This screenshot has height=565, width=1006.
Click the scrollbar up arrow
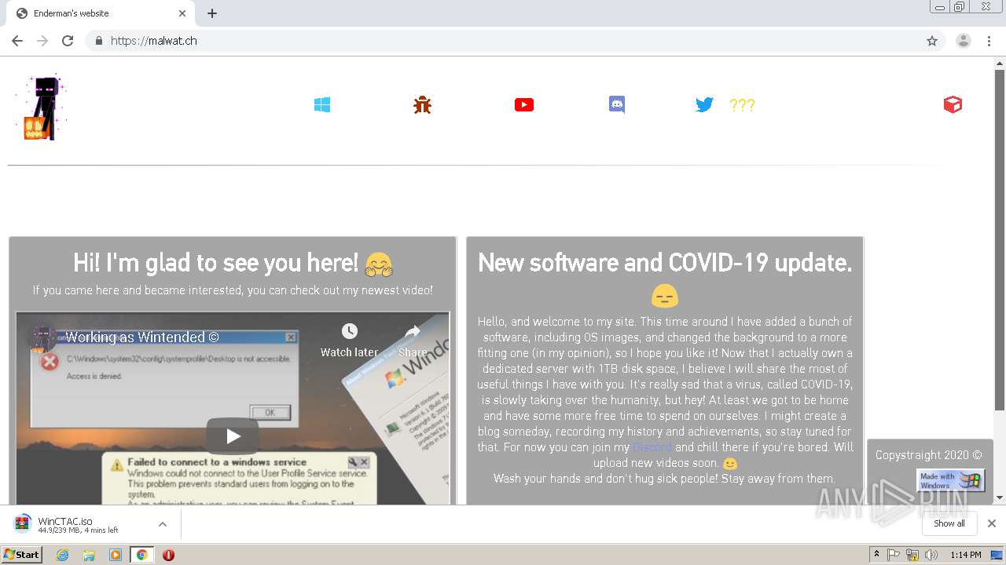pos(1000,63)
